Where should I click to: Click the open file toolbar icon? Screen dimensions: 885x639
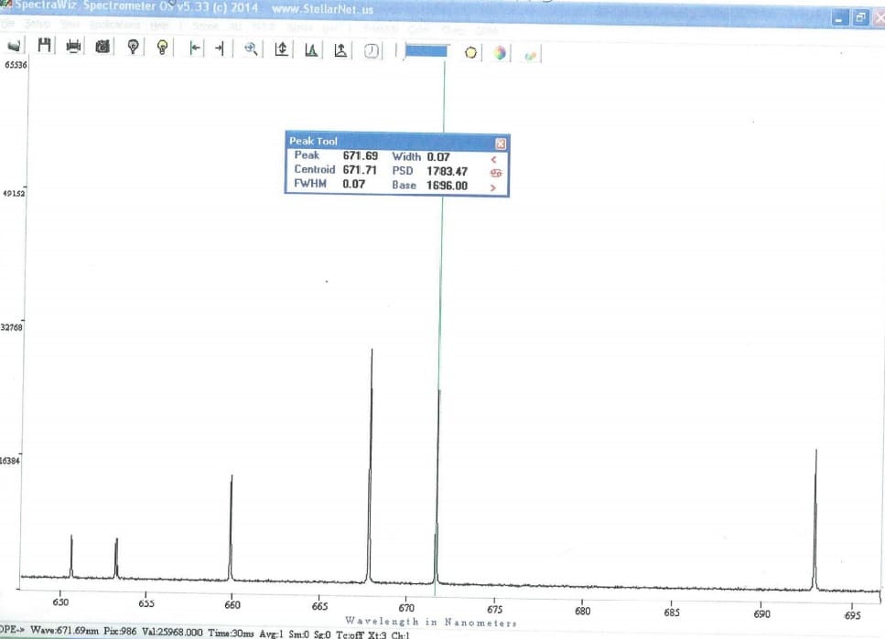pos(14,46)
